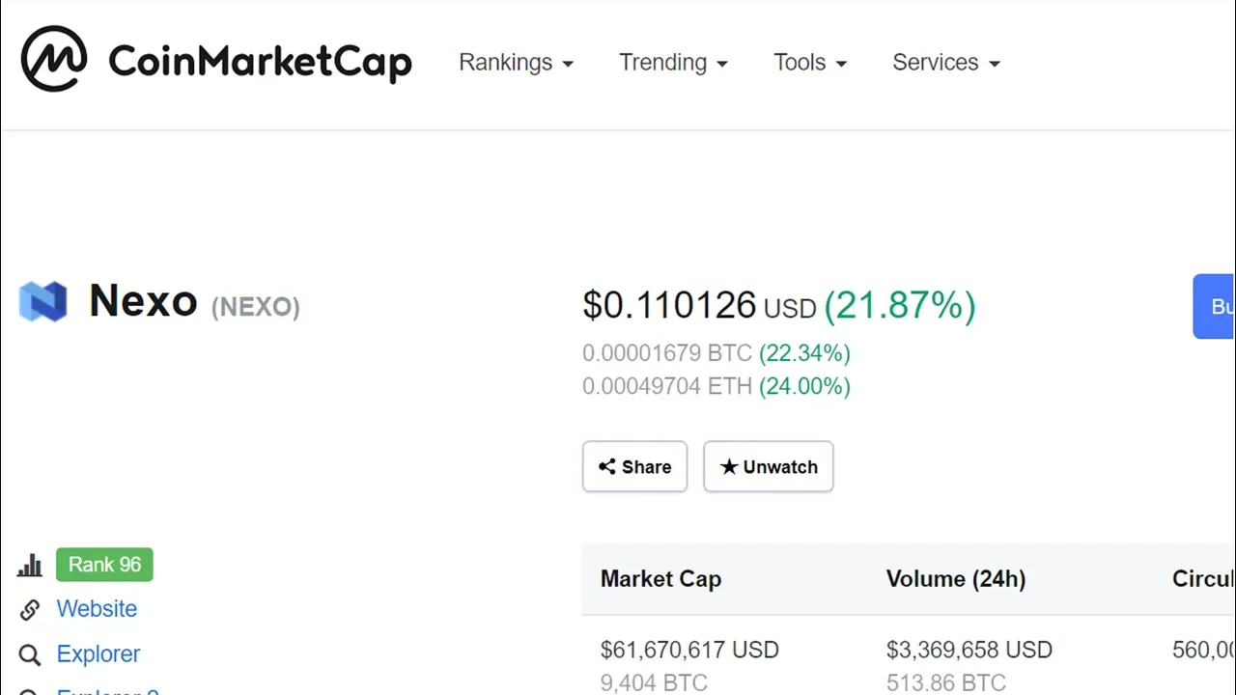
Task: Toggle Unwatch for Nexo
Action: 769,467
